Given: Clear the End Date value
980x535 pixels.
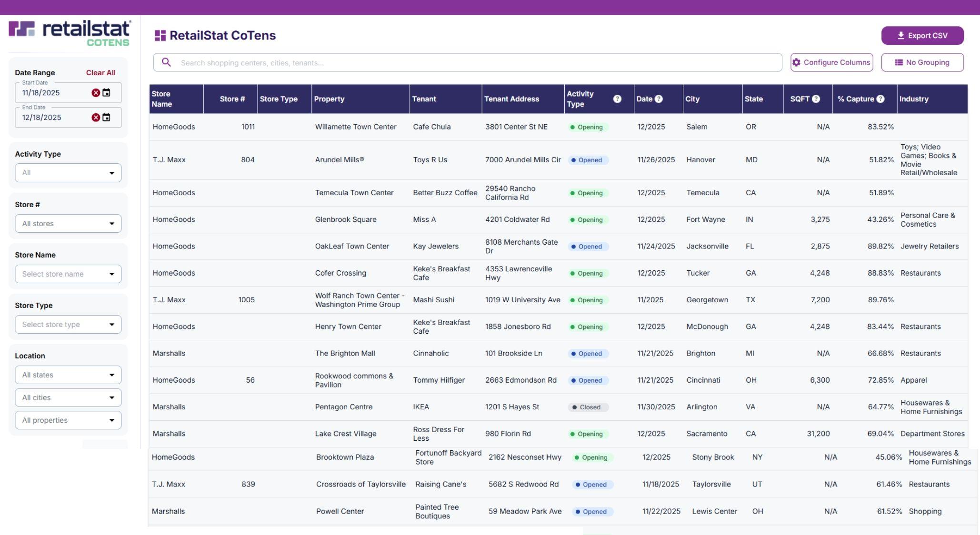Looking at the screenshot, I should (x=96, y=118).
